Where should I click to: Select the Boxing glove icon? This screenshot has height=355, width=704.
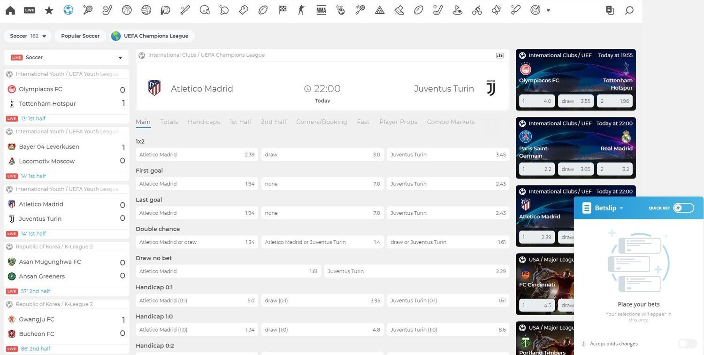[244, 10]
